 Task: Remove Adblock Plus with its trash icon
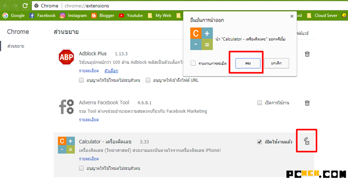(307, 54)
